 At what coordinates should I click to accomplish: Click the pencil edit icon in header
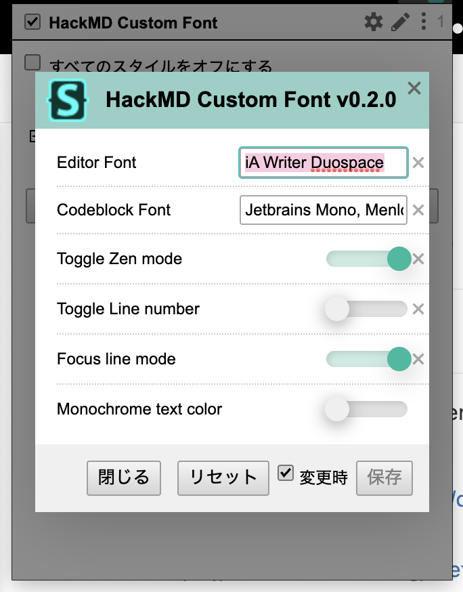click(400, 22)
